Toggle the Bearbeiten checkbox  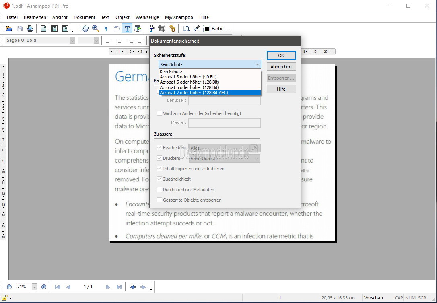(x=159, y=147)
